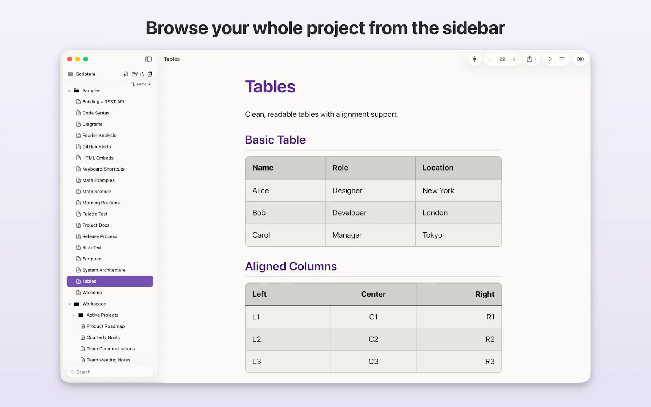This screenshot has width=651, height=407.
Task: Open the Name sort order dropdown
Action: [x=144, y=84]
